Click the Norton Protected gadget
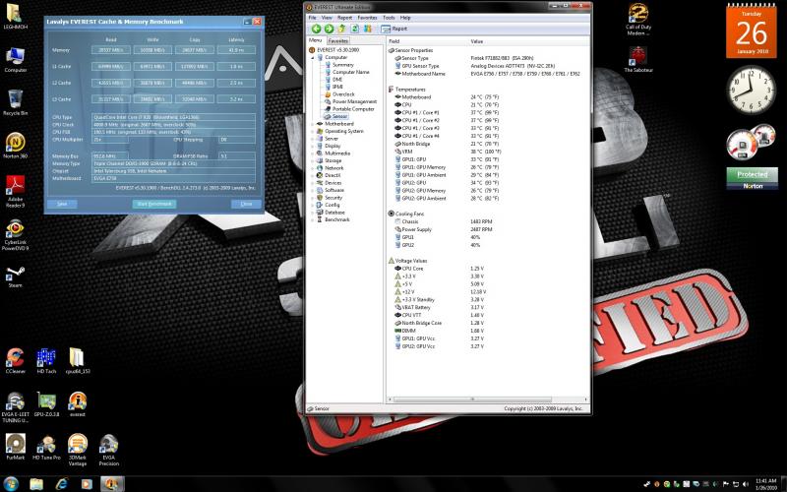This screenshot has width=787, height=492. [x=752, y=178]
